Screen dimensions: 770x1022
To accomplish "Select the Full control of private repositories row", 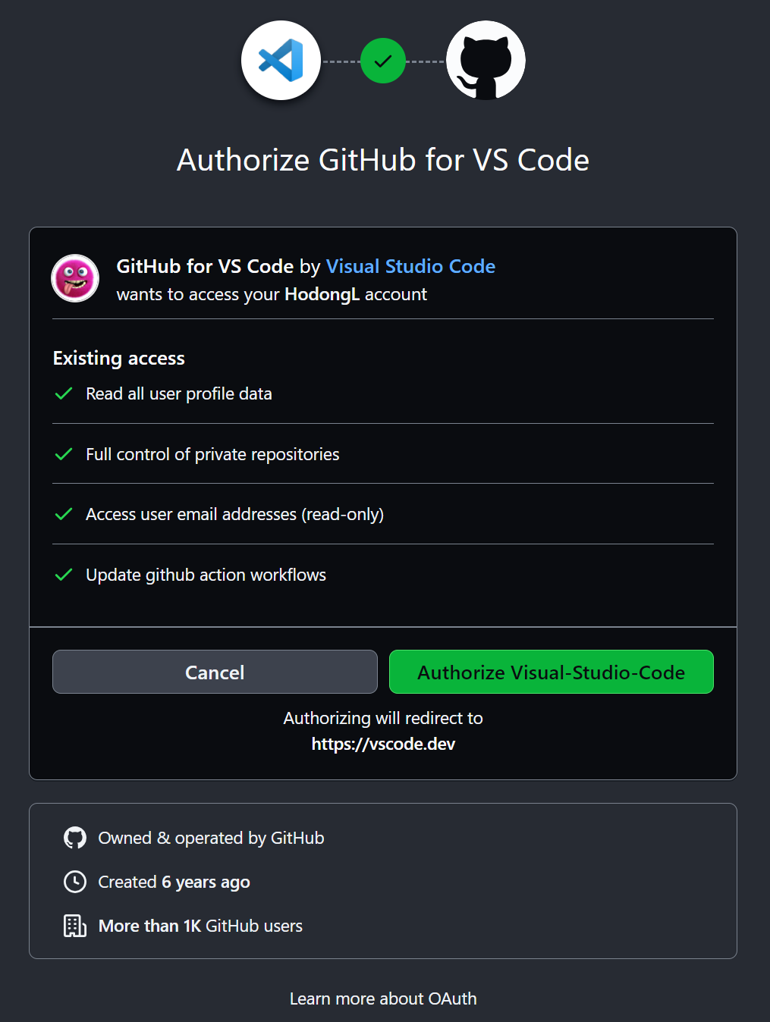I will pyautogui.click(x=383, y=454).
